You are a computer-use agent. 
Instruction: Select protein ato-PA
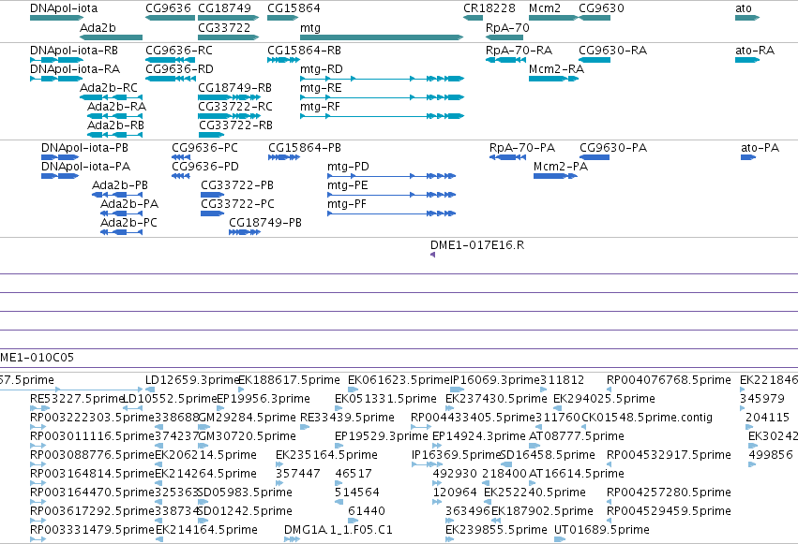pyautogui.click(x=748, y=157)
